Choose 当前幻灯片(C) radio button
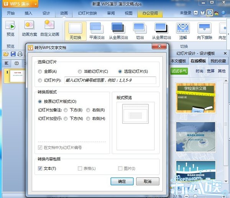The image size is (230, 198). click(x=80, y=72)
